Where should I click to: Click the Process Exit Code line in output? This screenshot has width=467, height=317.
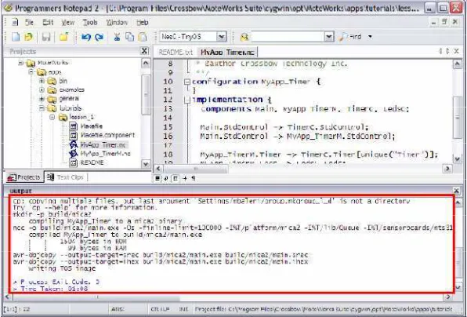(x=56, y=282)
